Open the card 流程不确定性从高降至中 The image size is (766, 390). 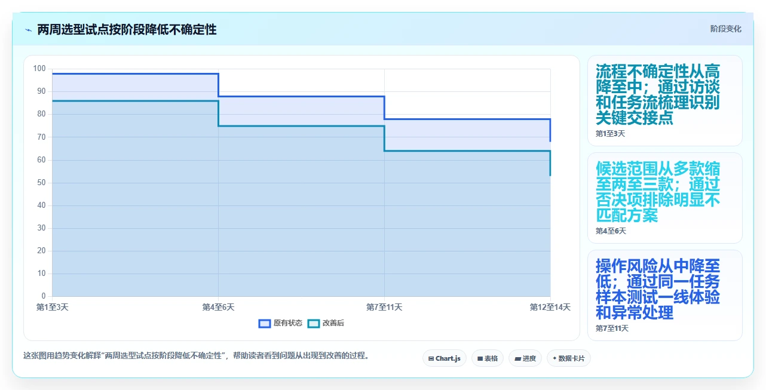[x=665, y=101]
